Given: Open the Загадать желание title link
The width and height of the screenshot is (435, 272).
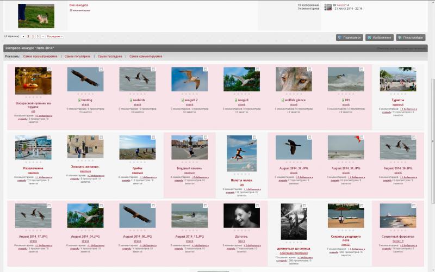Looking at the screenshot, I should click(85, 167).
